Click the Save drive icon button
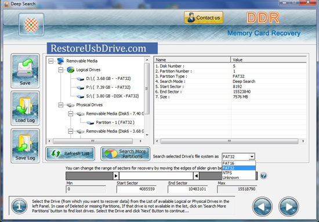Image resolution: width=319 pixels, height=222 pixels. click(x=25, y=71)
